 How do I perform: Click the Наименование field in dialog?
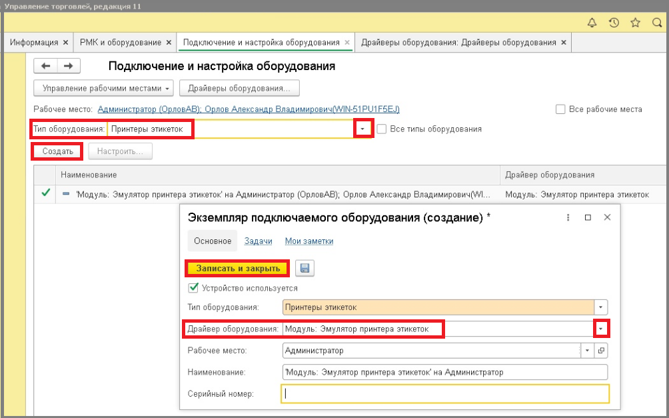point(445,372)
